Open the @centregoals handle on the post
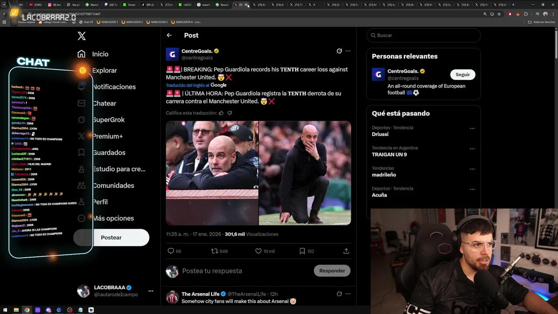Screen dimensions: 558x314 pyautogui.click(x=197, y=58)
